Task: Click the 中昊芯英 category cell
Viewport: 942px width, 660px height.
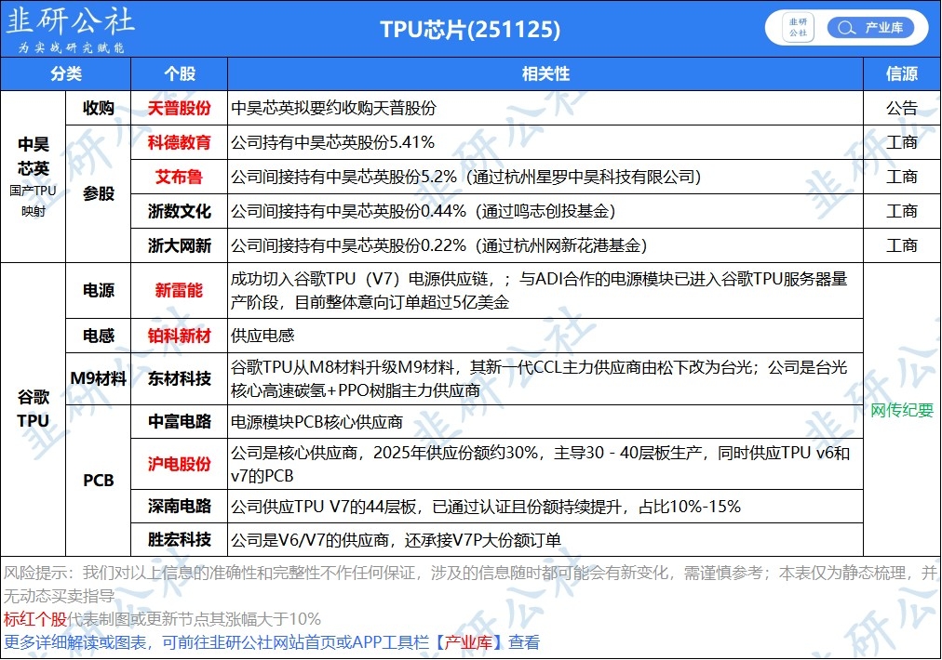Action: coord(33,177)
